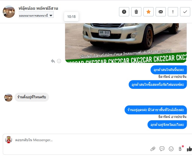Open ฟลุ๊คน้อย พยัคฆ์อีสาน contact name
This screenshot has height=156, width=192.
pos(38,8)
